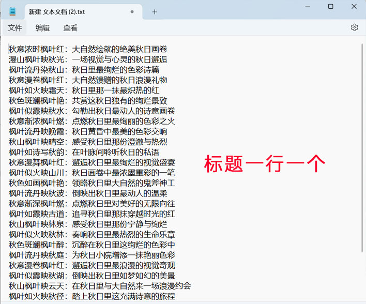This screenshot has width=366, height=304.
Task: Click the line starting 漫山枫叶映秋光
Action: pos(88,59)
